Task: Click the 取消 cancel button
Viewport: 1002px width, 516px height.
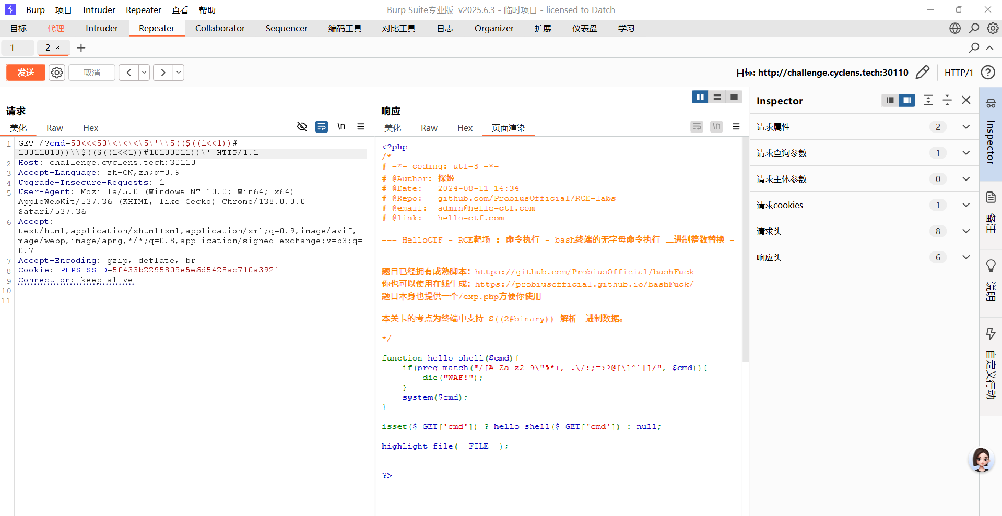Action: (92, 73)
